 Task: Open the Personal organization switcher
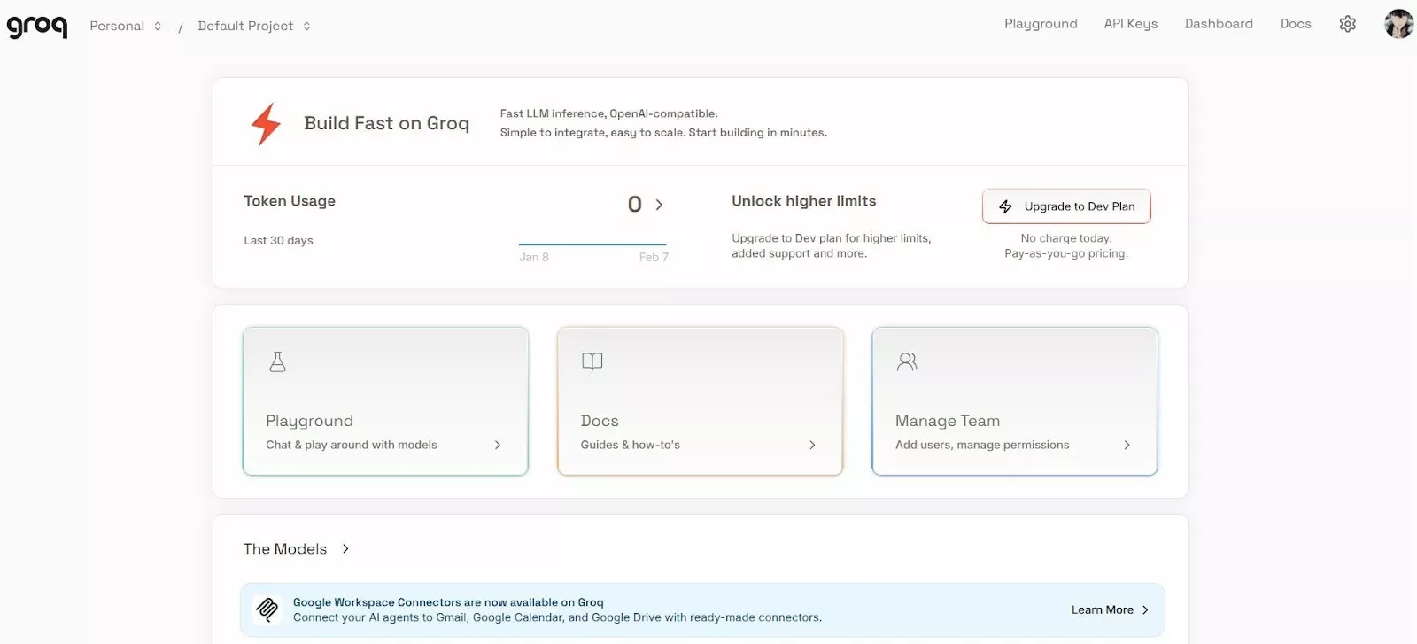click(126, 26)
